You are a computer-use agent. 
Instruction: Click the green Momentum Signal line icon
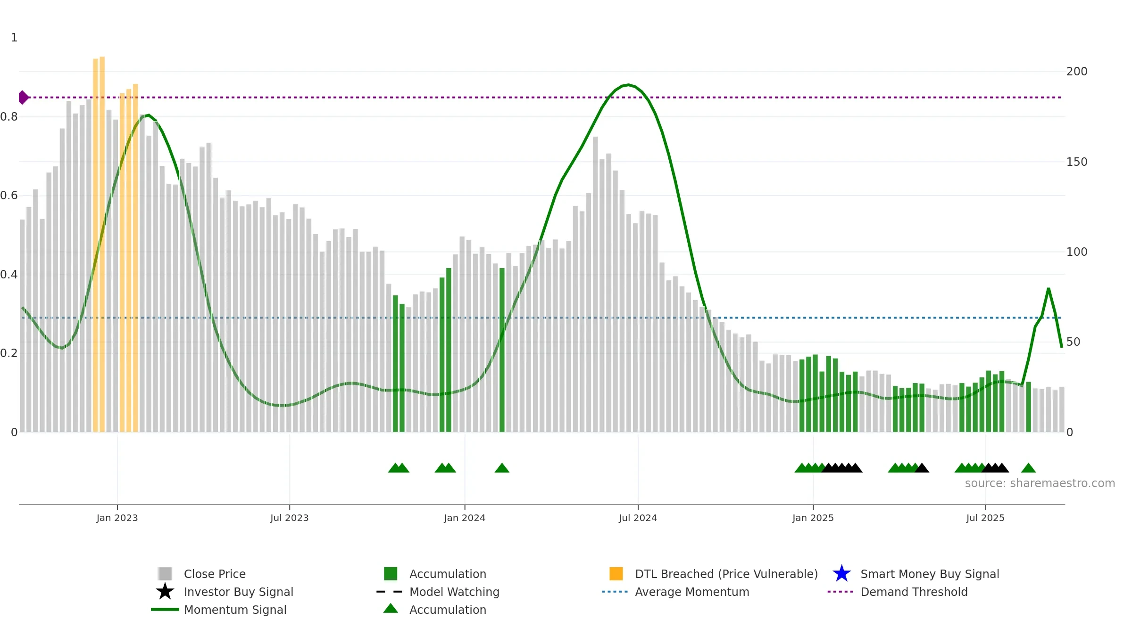point(165,610)
